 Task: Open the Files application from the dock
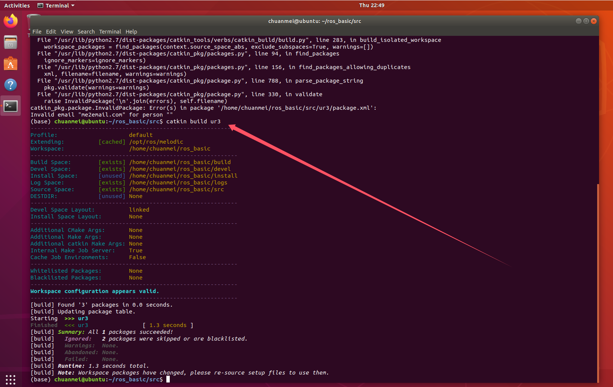[x=11, y=42]
